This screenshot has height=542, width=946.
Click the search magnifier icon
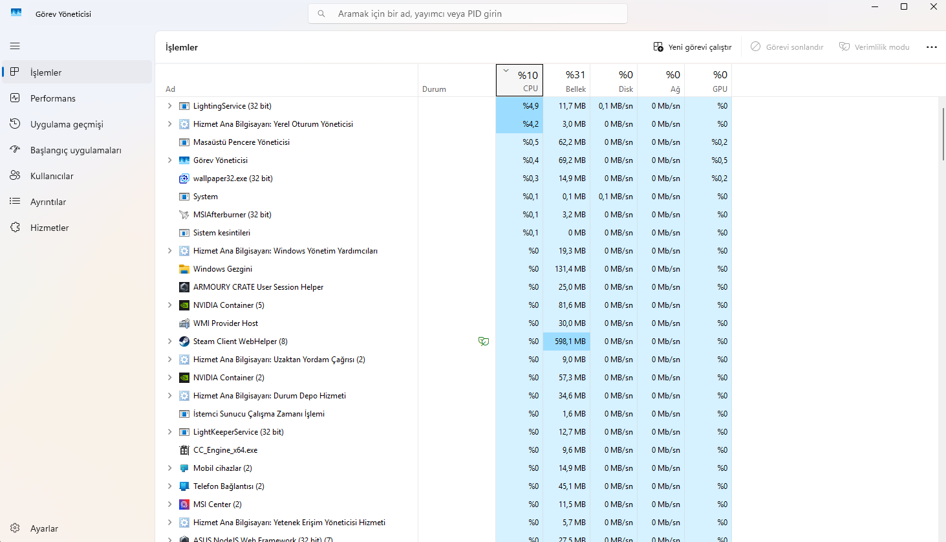click(321, 14)
